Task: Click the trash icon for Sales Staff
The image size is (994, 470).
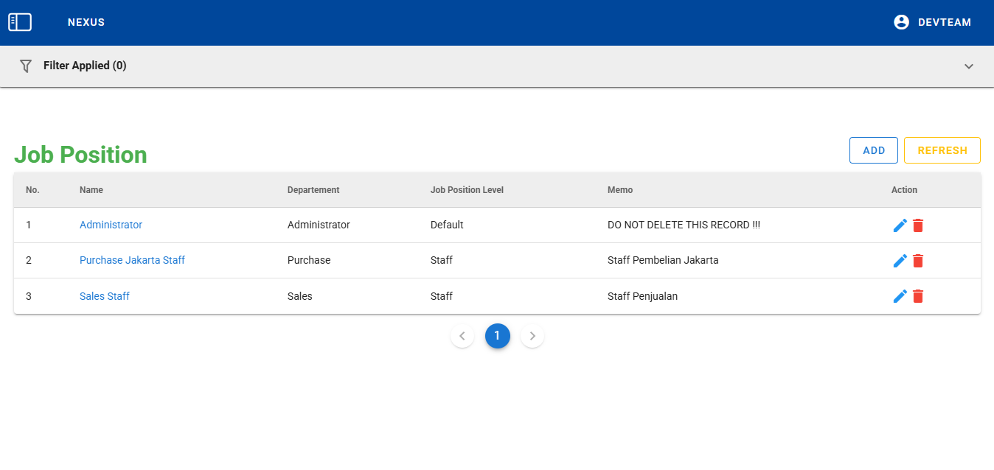Action: pos(918,296)
